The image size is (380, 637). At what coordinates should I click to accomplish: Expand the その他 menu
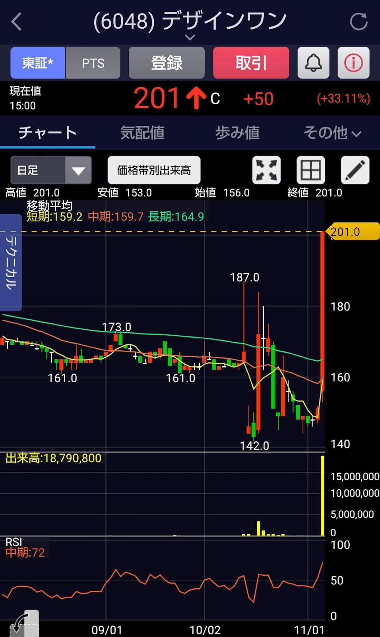pos(332,133)
